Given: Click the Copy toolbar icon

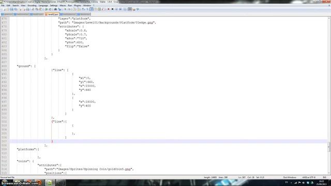Looking at the screenshot, I should pyautogui.click(x=37, y=9).
